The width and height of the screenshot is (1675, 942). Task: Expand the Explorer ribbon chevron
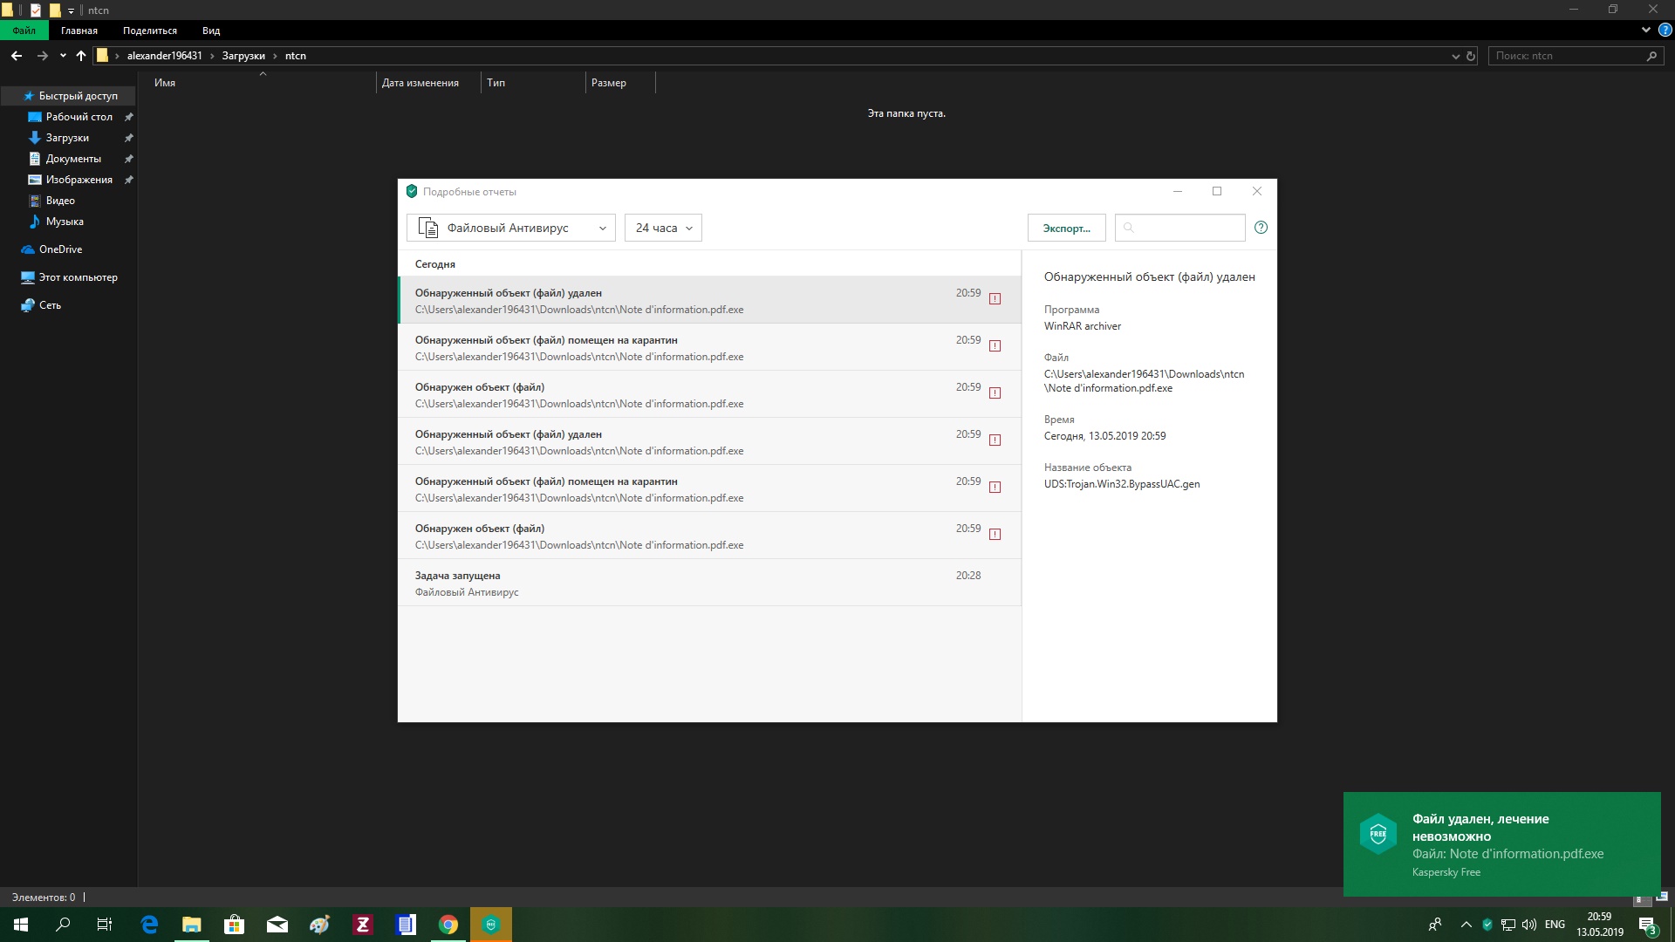click(x=1645, y=30)
